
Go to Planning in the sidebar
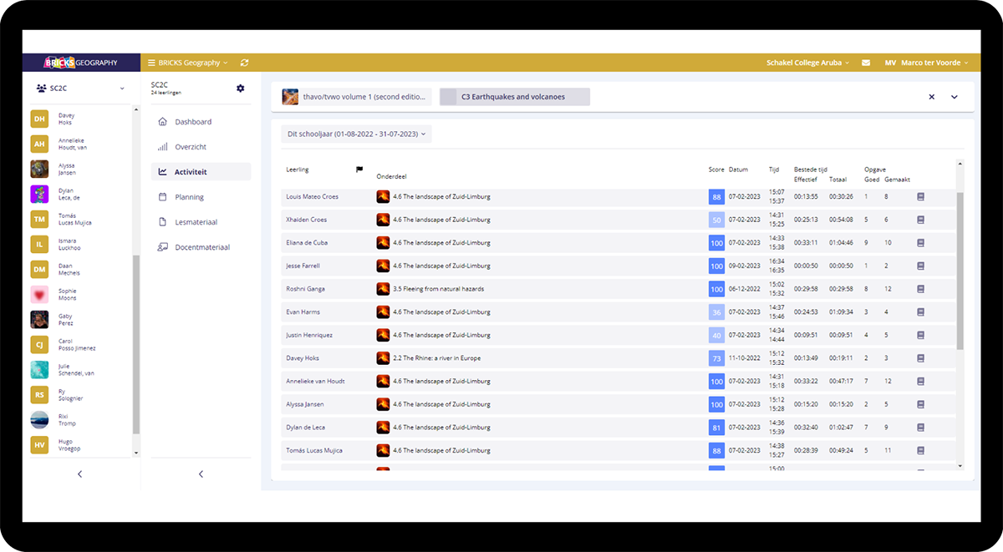189,197
